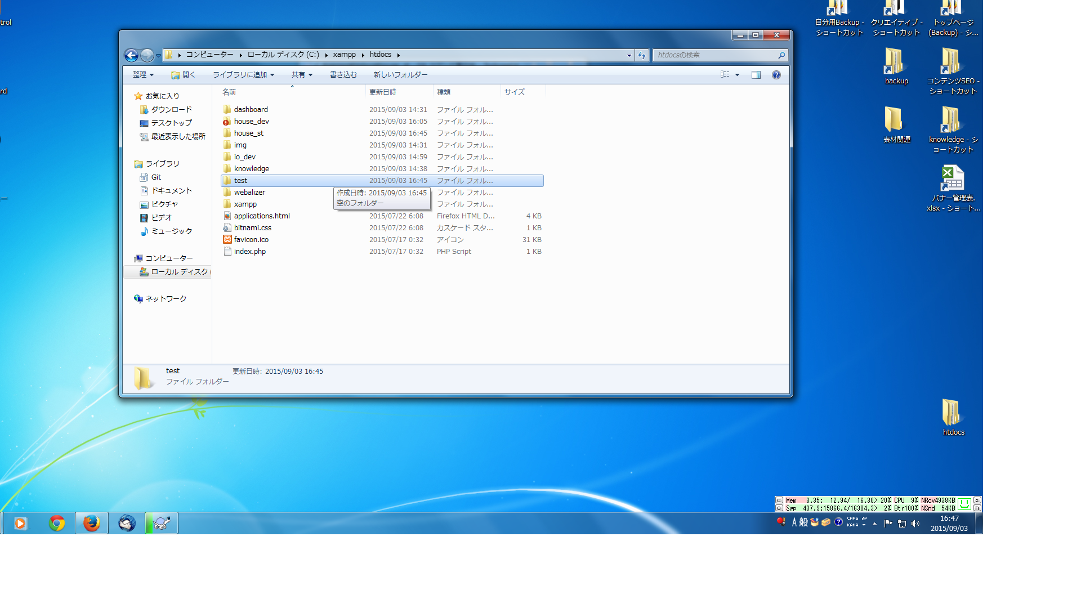1081x608 pixels.
Task: Launch Firefox from the taskbar
Action: tap(91, 524)
